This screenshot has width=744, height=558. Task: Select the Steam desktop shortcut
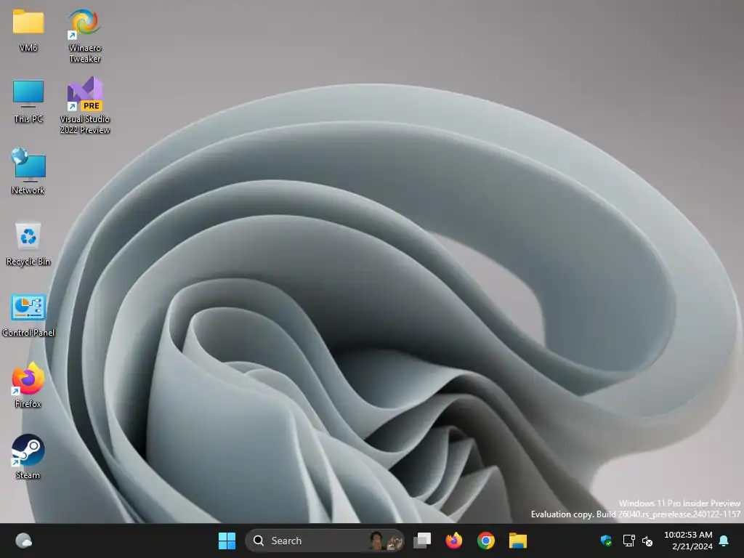[x=28, y=456]
